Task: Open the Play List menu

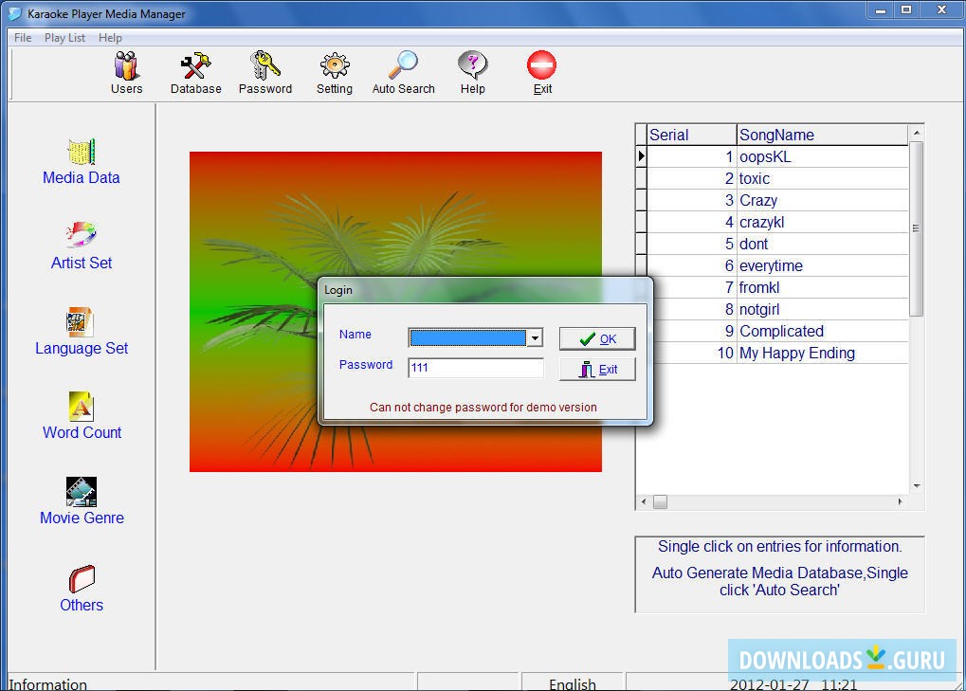Action: pos(64,37)
